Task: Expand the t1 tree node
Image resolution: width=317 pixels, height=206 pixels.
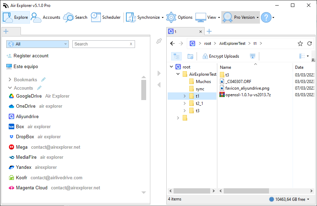Action: coord(184,96)
